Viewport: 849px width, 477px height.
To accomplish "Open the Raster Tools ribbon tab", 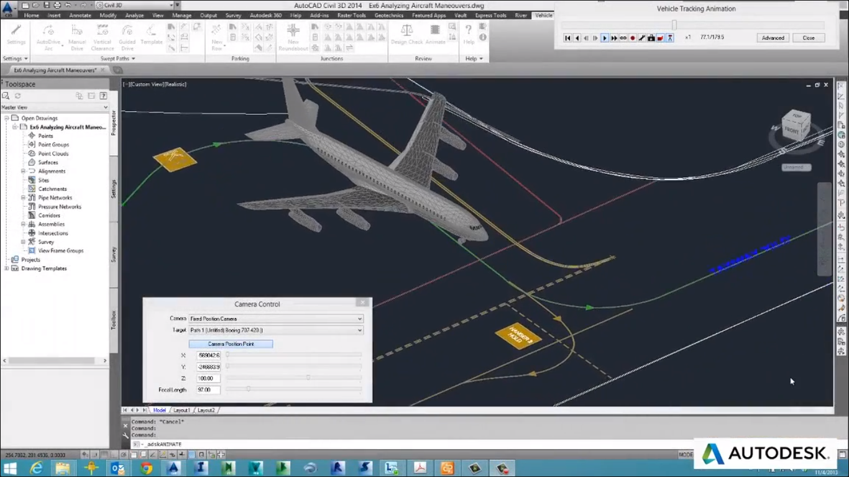I will [351, 15].
